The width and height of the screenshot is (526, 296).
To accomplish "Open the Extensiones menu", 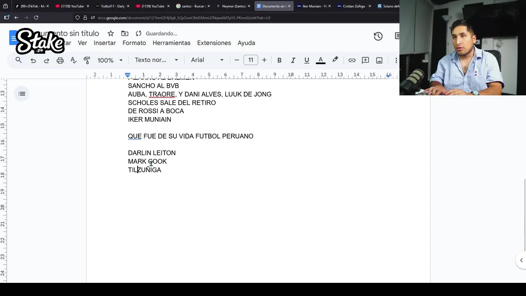I will (214, 43).
